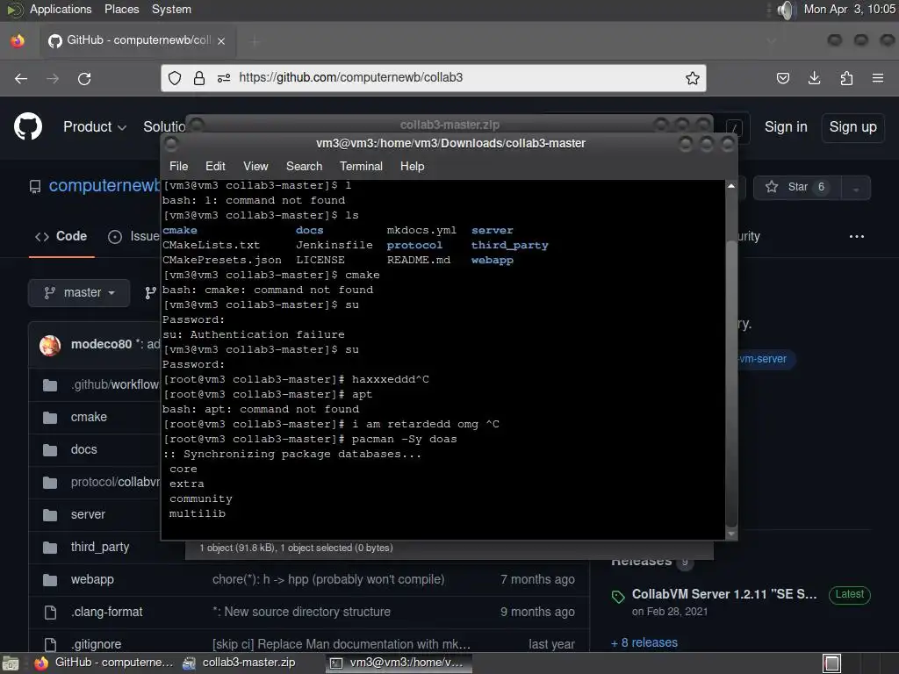
Task: Click the GitHub three-dots overflow menu
Action: pos(857,236)
